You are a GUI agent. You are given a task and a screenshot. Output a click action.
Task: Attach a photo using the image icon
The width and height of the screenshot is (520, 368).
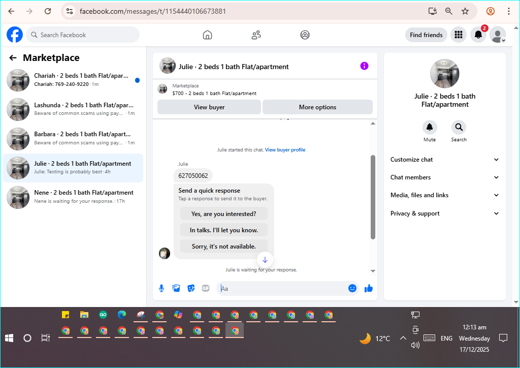pos(176,288)
